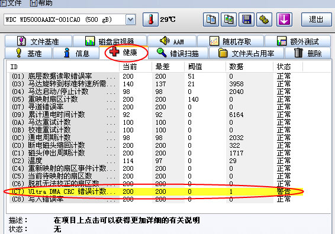Select the (09) 累计通电时间计数 row
The image size is (335, 234).
click(x=156, y=115)
